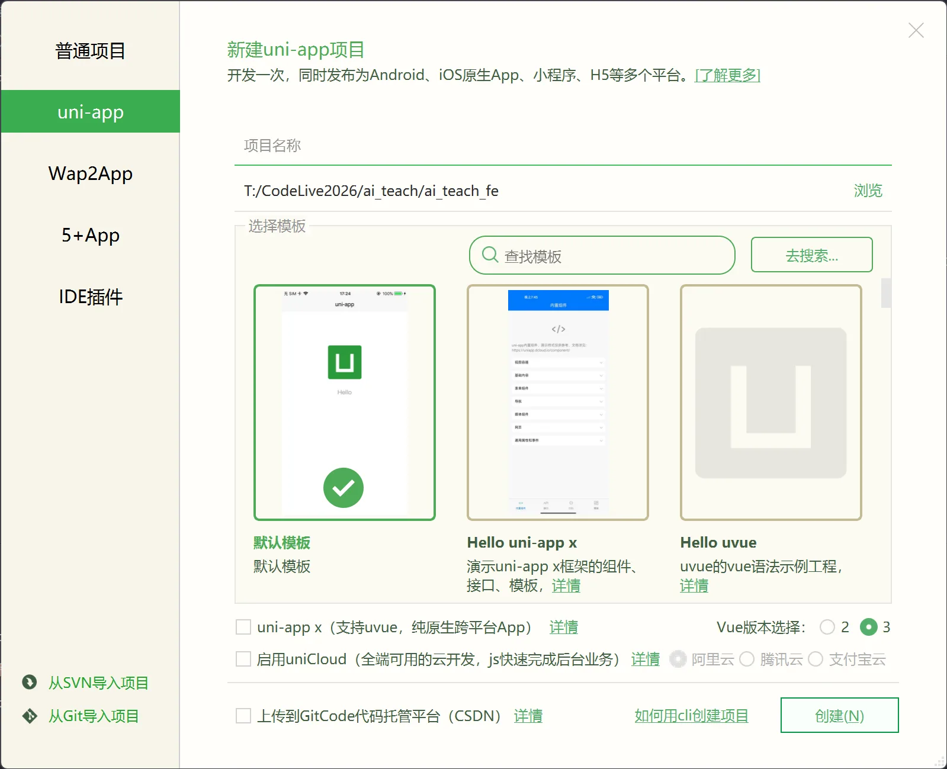Viewport: 947px width, 769px height.
Task: Click 从Git导入项目 link
Action: click(94, 716)
